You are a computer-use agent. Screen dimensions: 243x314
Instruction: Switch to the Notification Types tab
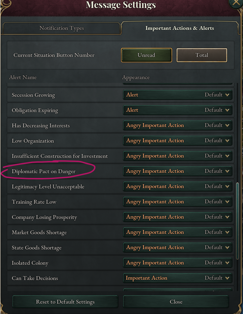[62, 28]
